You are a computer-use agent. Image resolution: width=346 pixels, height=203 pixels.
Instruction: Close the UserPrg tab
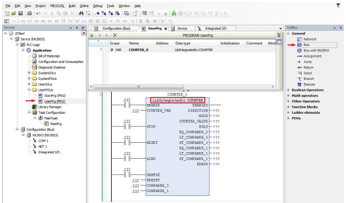click(166, 28)
